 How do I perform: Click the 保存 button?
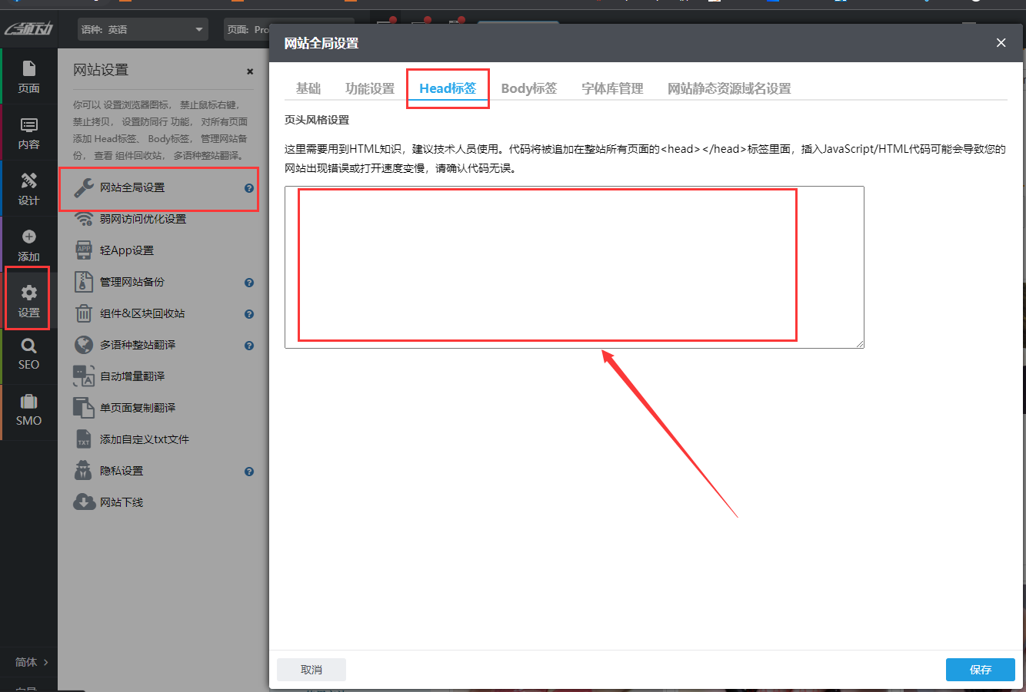pyautogui.click(x=980, y=669)
